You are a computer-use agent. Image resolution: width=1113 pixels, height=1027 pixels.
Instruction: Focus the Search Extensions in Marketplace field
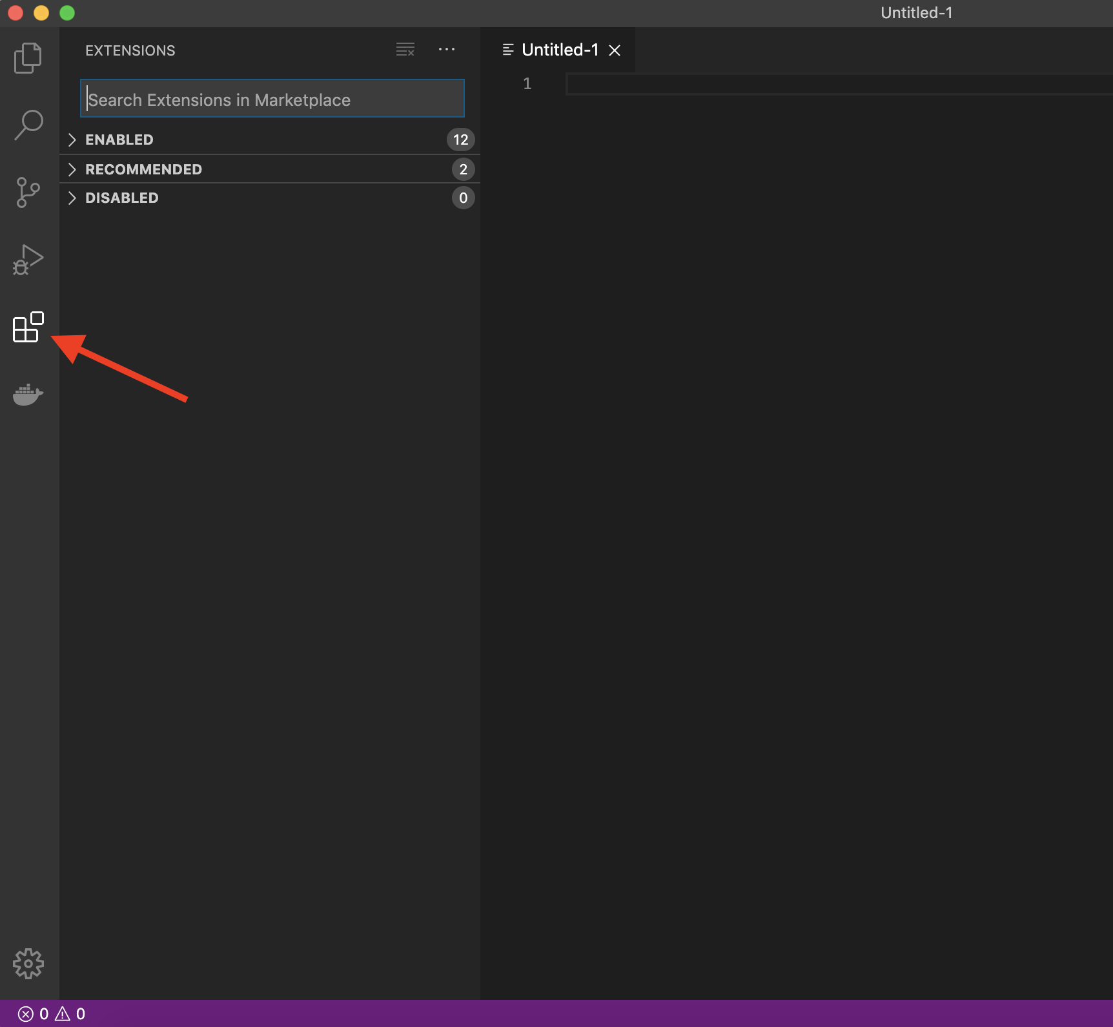[272, 99]
